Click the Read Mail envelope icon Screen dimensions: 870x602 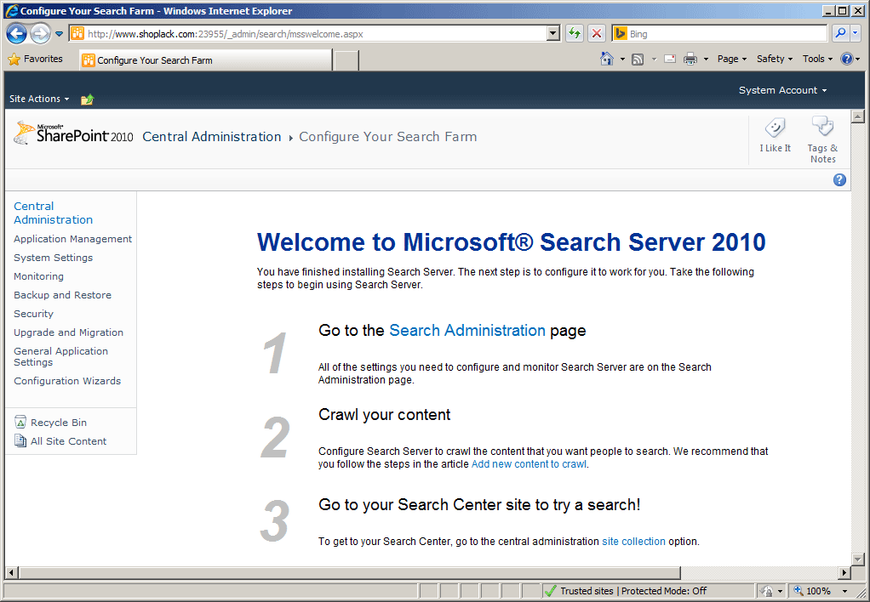click(x=670, y=59)
